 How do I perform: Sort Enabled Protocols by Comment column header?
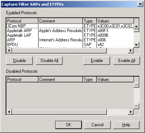pyautogui.click(x=61, y=21)
